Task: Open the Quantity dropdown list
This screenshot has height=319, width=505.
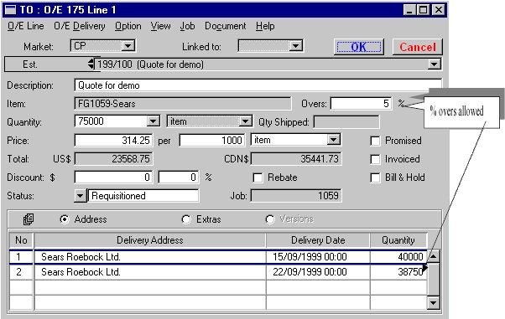Action: coord(153,121)
